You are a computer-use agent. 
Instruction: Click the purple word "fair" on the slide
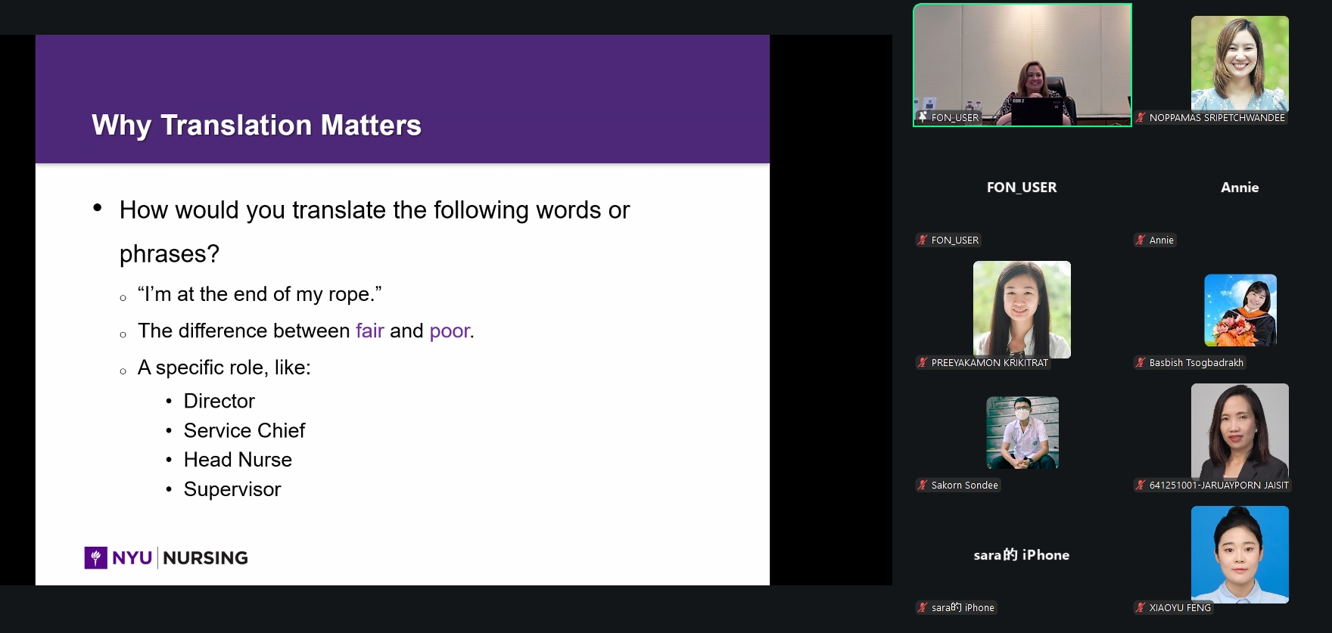(x=369, y=330)
